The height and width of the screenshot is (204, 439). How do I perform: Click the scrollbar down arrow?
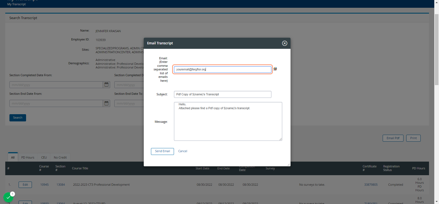437,202
